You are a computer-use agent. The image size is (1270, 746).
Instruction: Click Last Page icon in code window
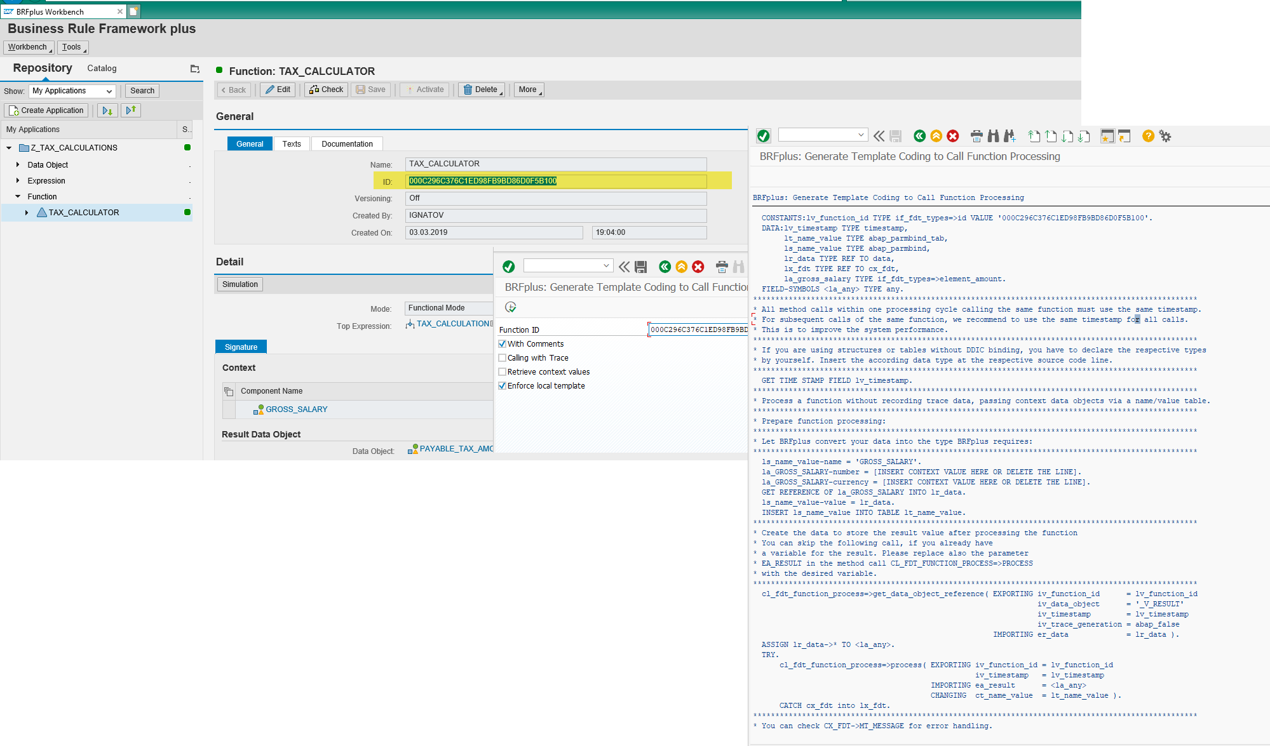point(1084,136)
